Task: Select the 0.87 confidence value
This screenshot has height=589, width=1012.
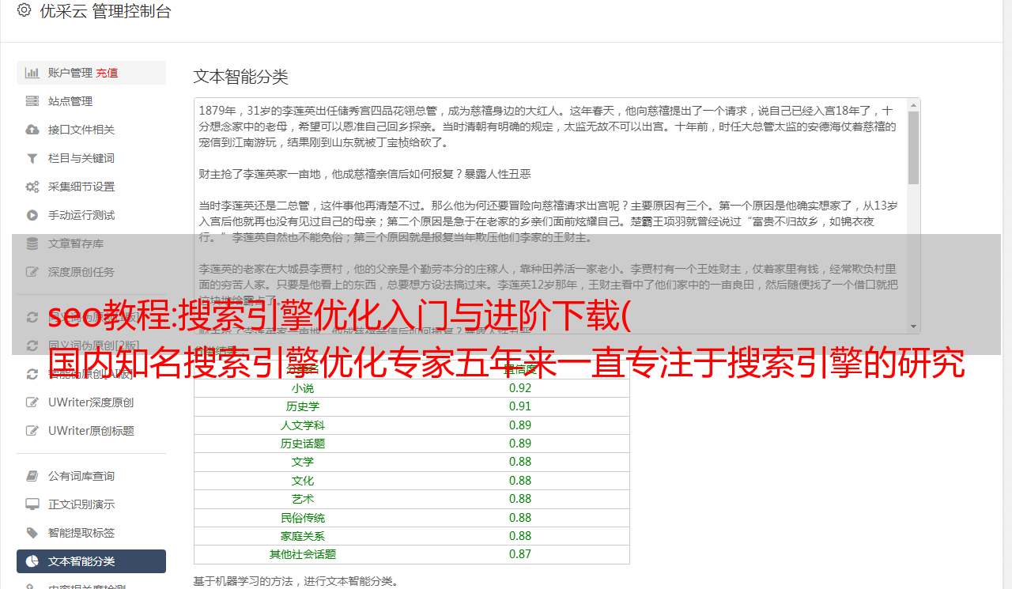Action: [x=520, y=554]
